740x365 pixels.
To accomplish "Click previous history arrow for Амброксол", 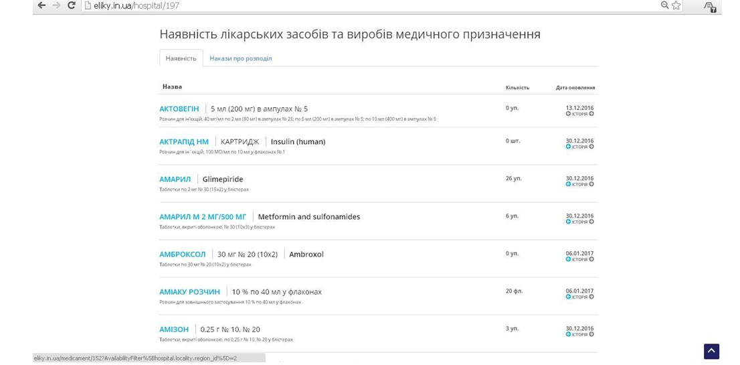I will click(x=568, y=259).
